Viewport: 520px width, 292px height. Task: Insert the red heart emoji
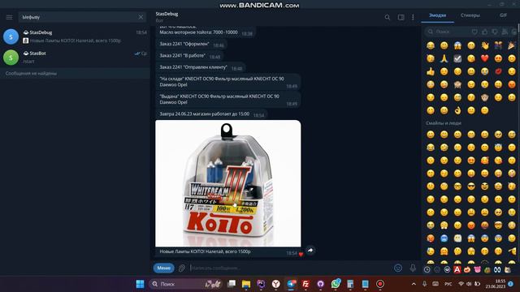tap(484, 58)
